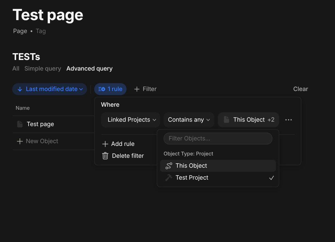This screenshot has height=242, width=335.
Task: Click the filter-settings icon in 1 rule chip
Action: pos(102,89)
